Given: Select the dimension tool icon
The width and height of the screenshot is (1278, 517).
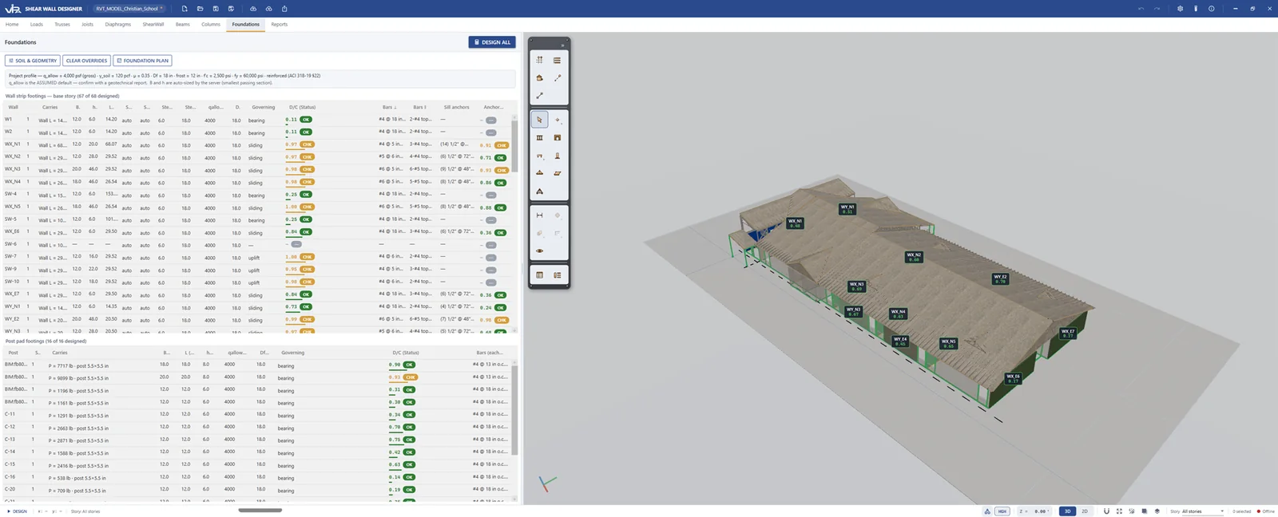Looking at the screenshot, I should (x=540, y=215).
